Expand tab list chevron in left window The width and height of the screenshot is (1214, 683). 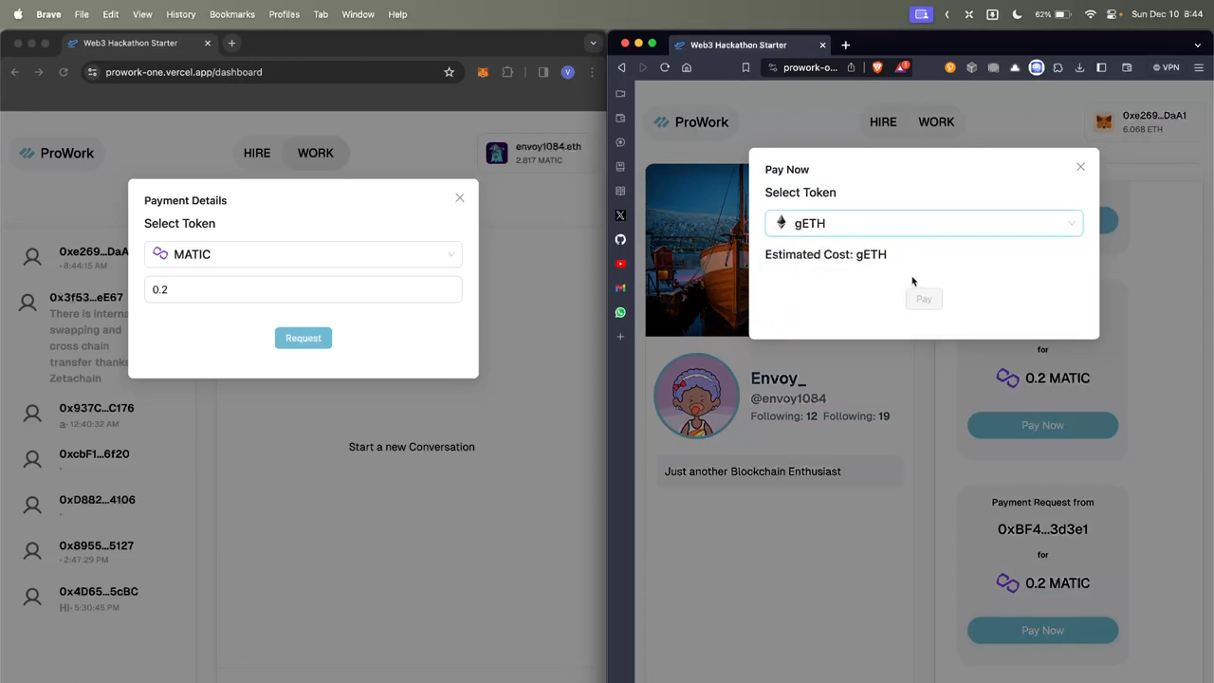(x=593, y=43)
